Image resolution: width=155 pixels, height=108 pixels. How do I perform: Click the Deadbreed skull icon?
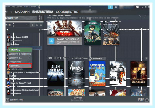tap(8, 41)
